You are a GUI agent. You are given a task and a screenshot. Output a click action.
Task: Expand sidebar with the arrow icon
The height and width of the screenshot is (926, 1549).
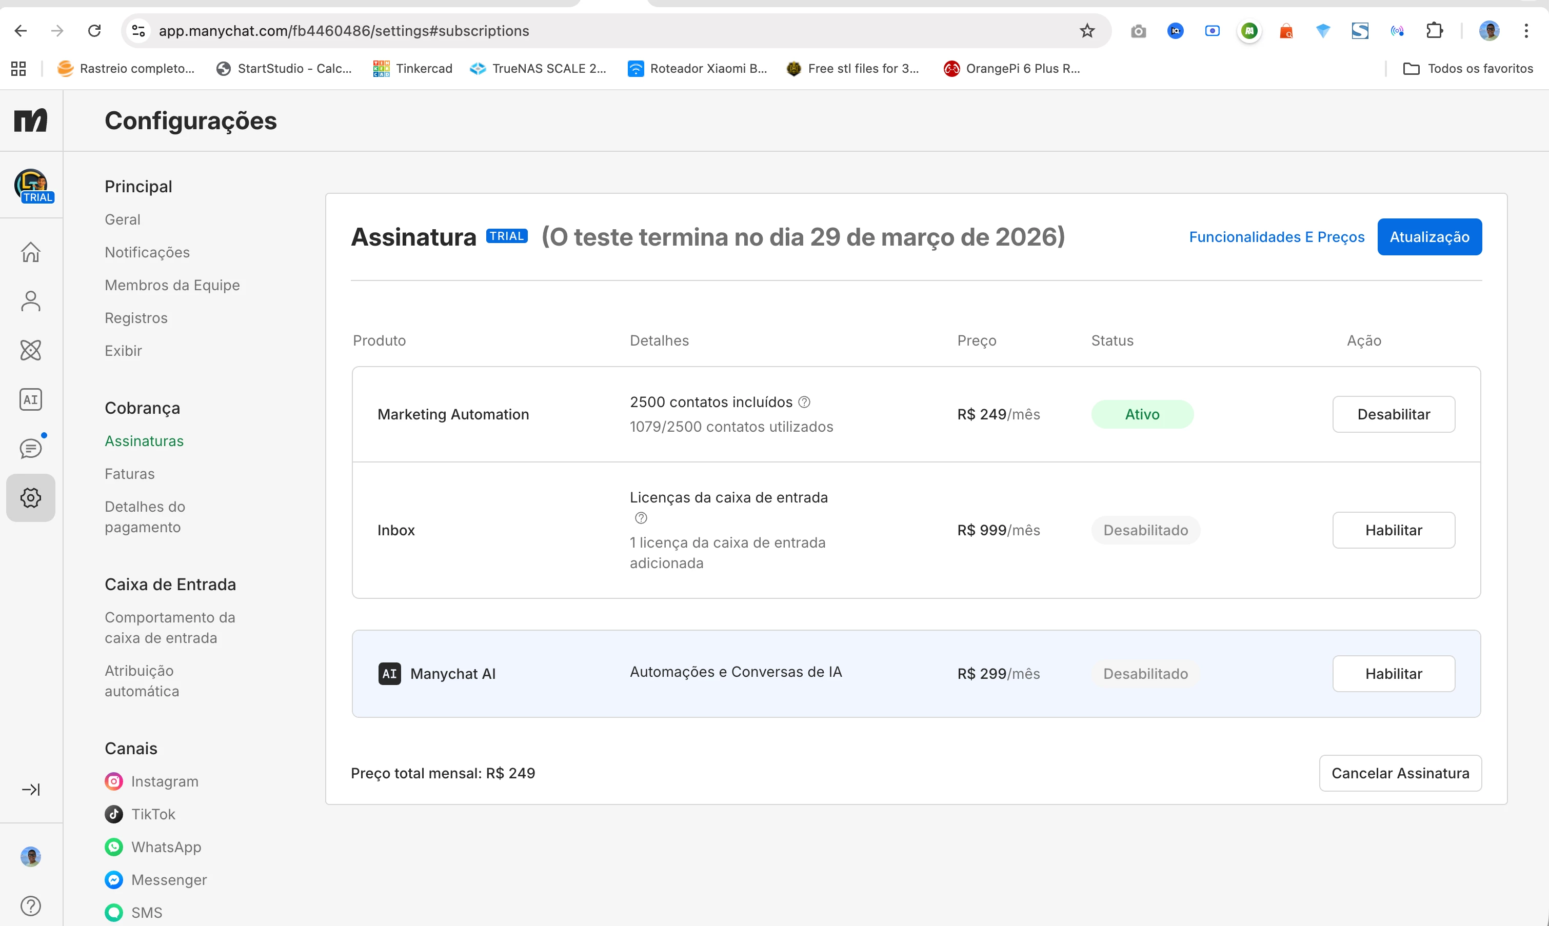(31, 789)
